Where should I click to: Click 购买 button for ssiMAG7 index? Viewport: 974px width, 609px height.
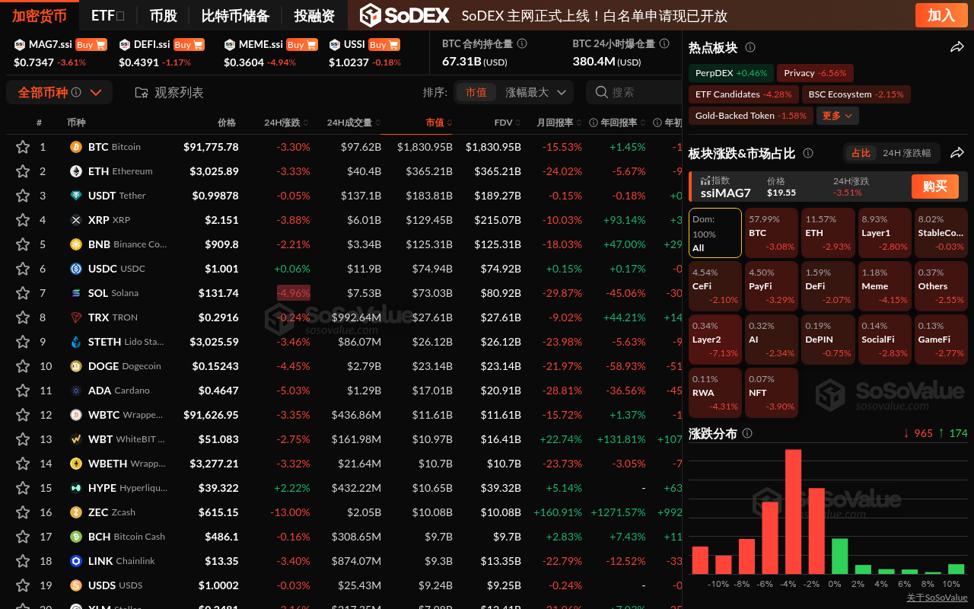click(x=934, y=187)
